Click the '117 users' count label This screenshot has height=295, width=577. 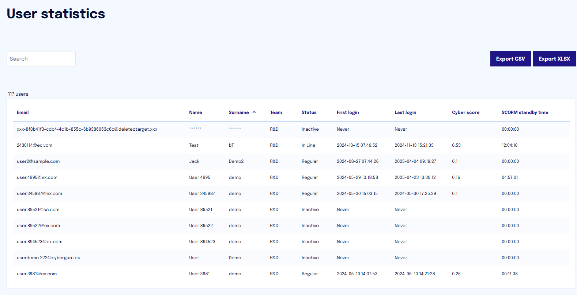tap(18, 94)
